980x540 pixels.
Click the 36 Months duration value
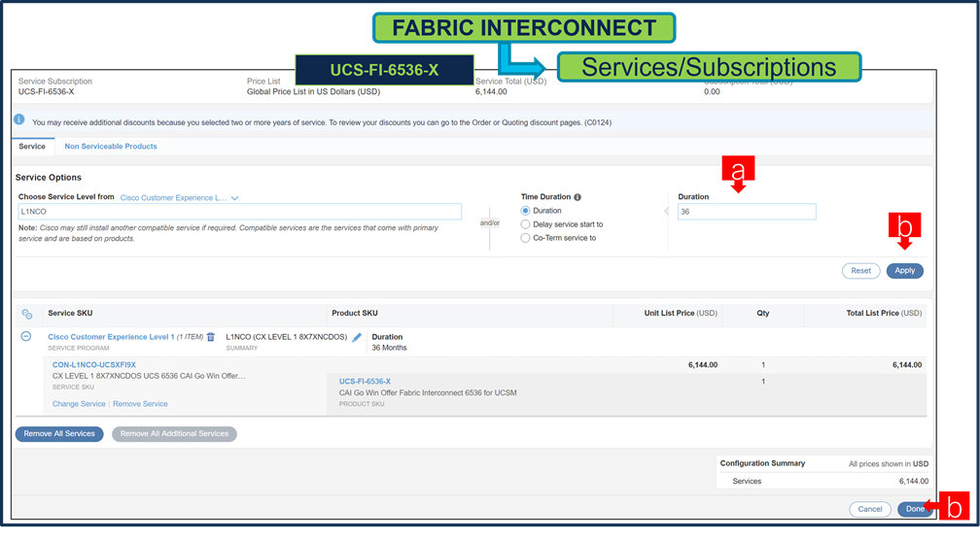pos(389,349)
